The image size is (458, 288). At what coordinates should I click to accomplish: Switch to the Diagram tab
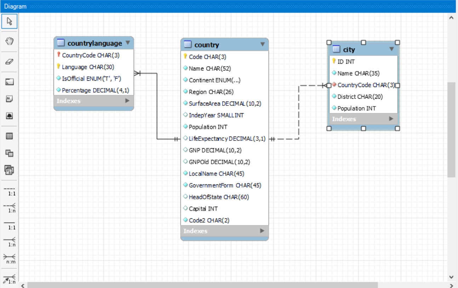pos(15,6)
